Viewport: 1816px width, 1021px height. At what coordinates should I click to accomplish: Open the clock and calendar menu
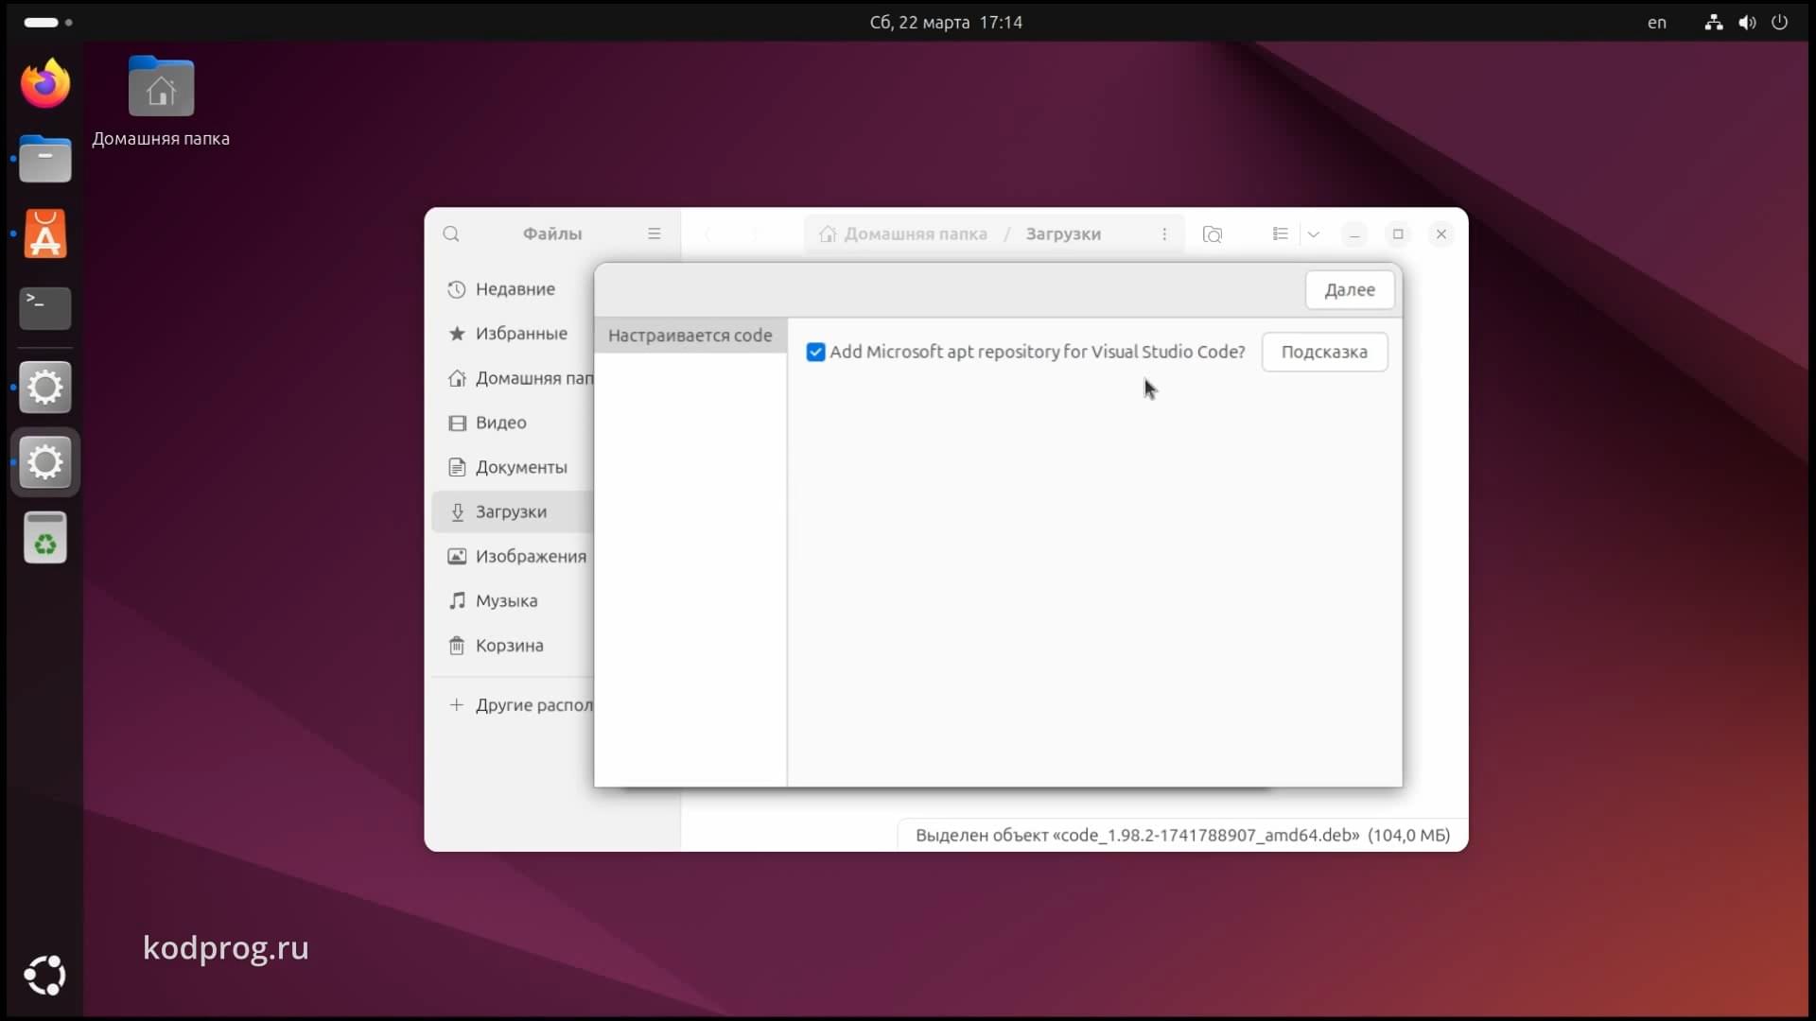(946, 22)
